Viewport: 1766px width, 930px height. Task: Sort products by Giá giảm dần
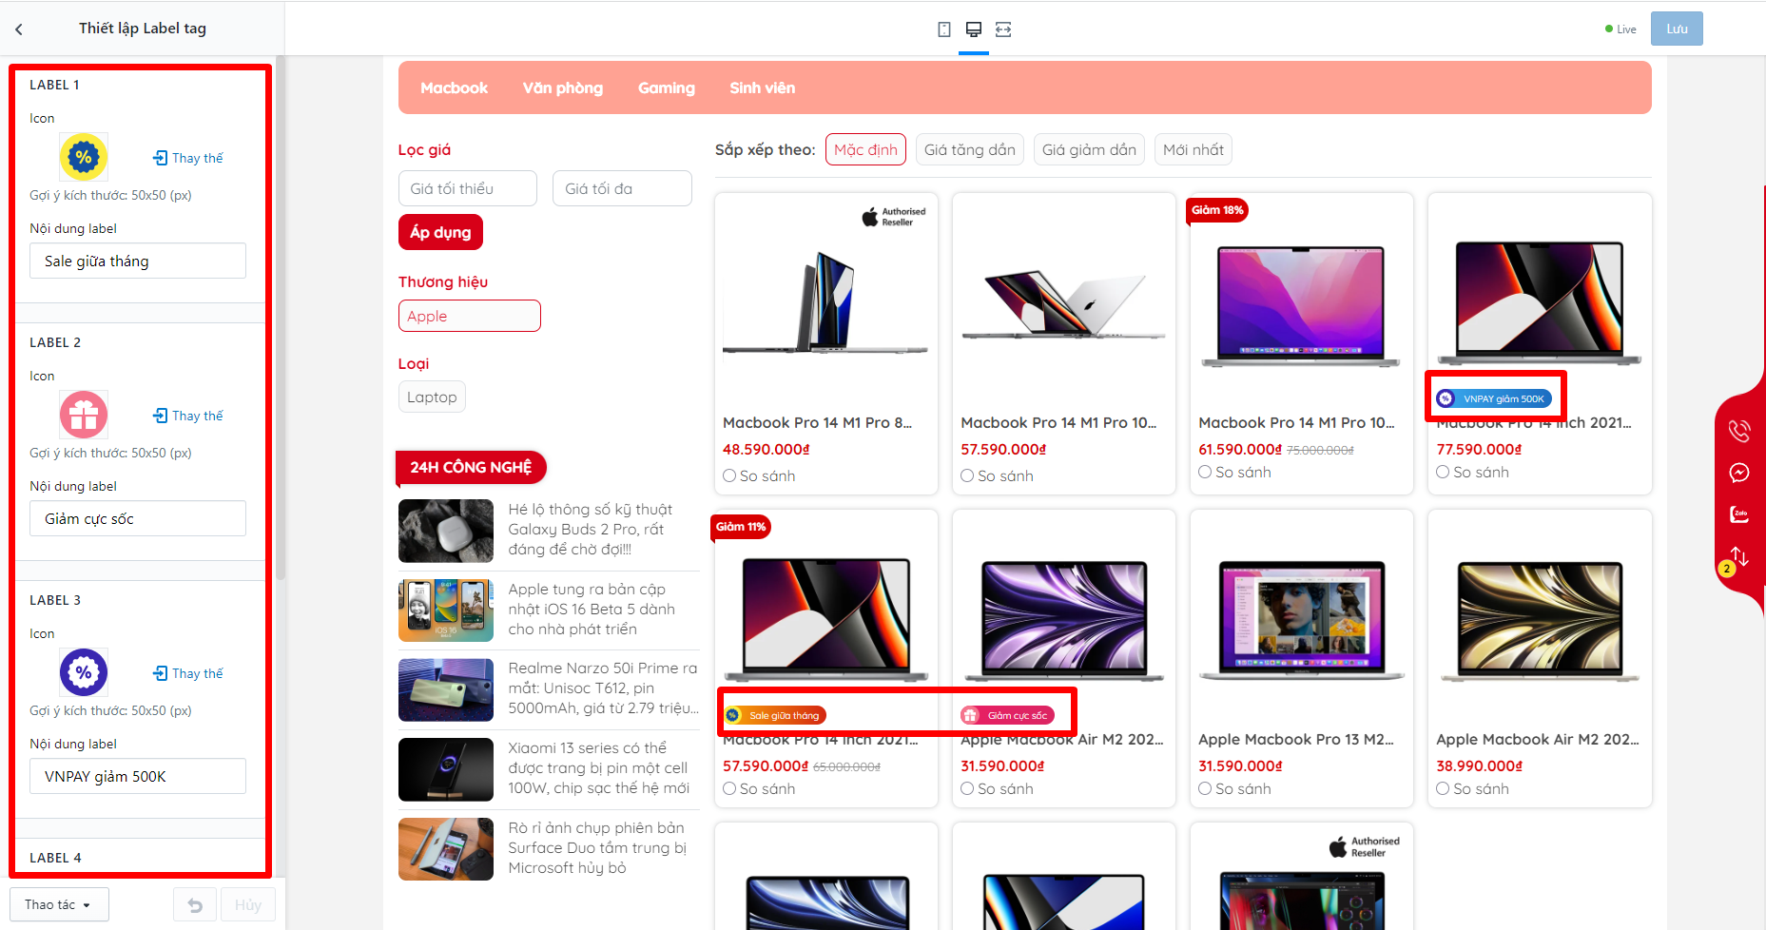pyautogui.click(x=1089, y=149)
